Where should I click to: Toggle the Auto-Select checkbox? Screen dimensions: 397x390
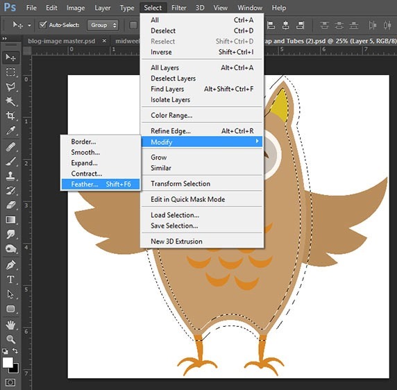pos(43,25)
